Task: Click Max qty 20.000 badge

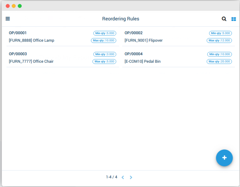Action: tap(219, 61)
